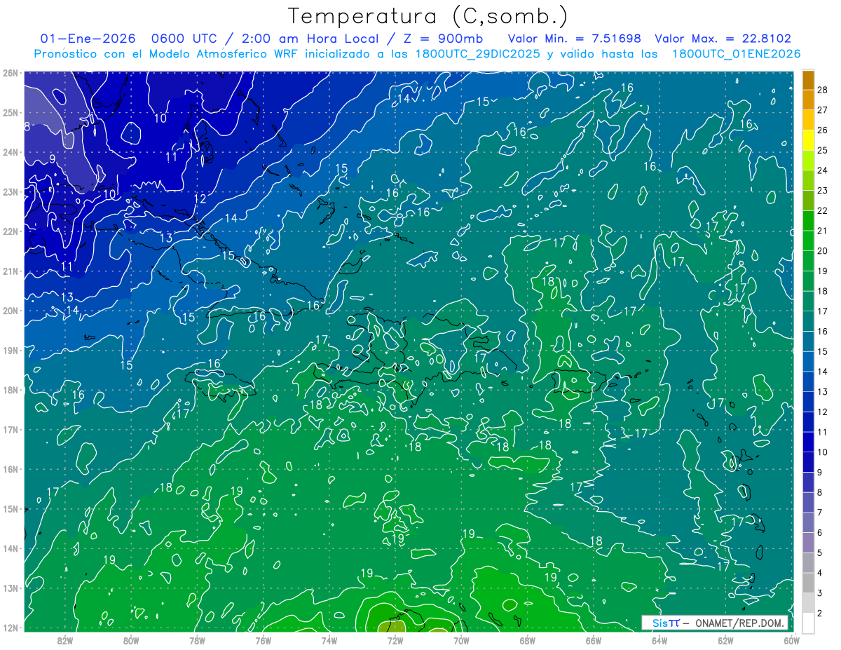Screen dimensions: 841x650
Task: Click the 26N latitude axis label
Action: [x=11, y=72]
